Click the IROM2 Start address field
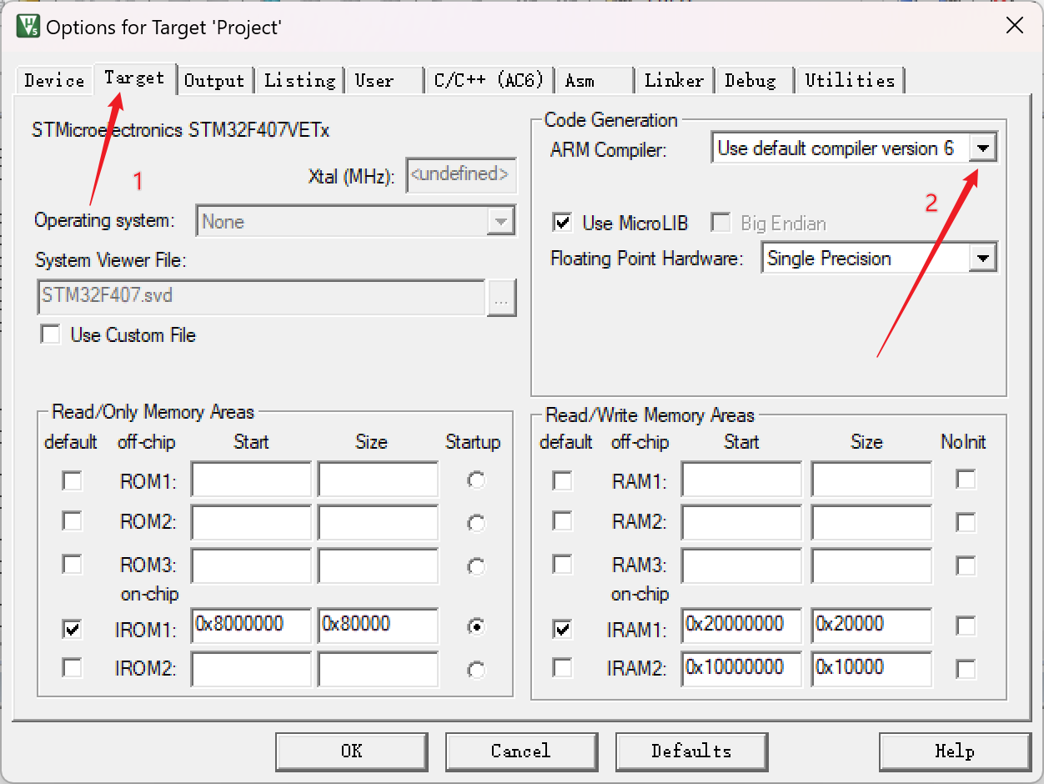The width and height of the screenshot is (1044, 784). (251, 670)
